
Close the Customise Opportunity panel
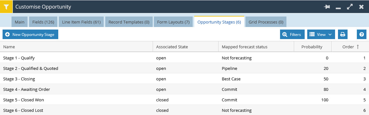[x=361, y=7]
